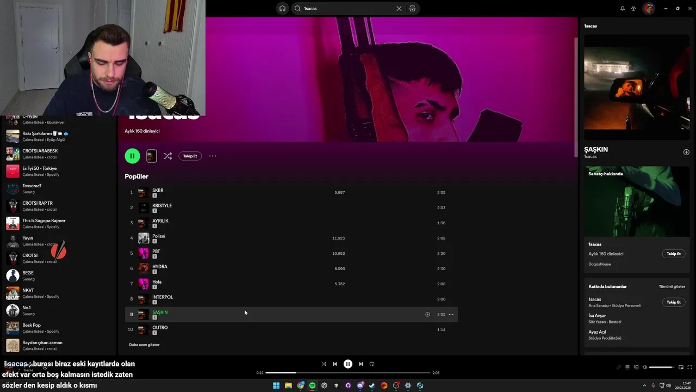Open Besk Pop playlist in sidebar

[59, 328]
